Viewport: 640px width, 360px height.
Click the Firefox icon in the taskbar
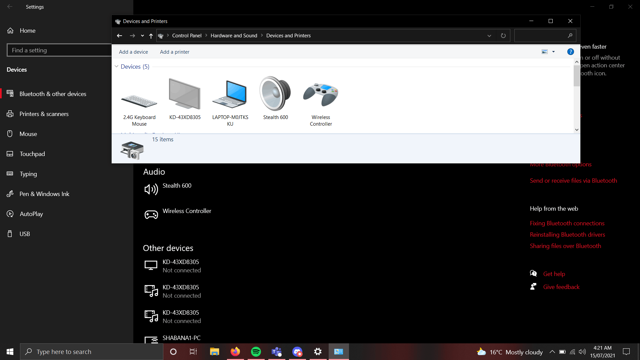pos(235,352)
